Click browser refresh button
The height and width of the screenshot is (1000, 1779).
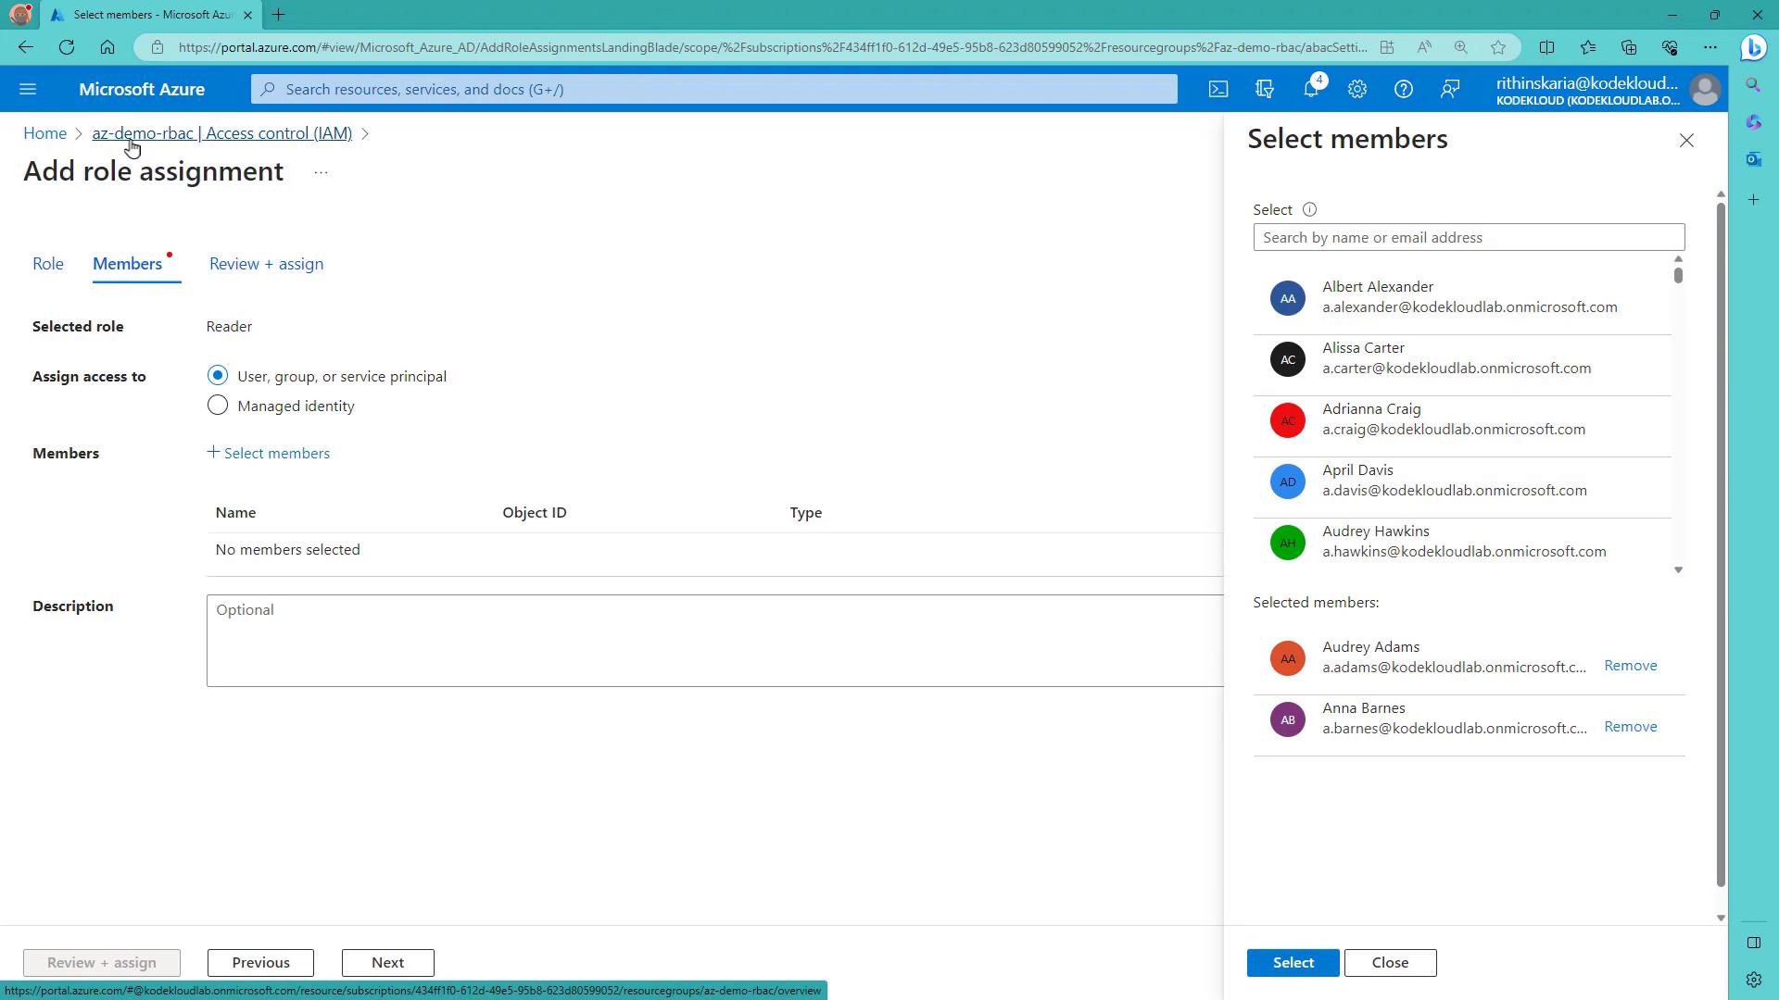67,47
